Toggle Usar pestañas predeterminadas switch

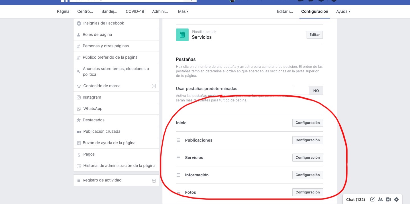click(x=308, y=91)
